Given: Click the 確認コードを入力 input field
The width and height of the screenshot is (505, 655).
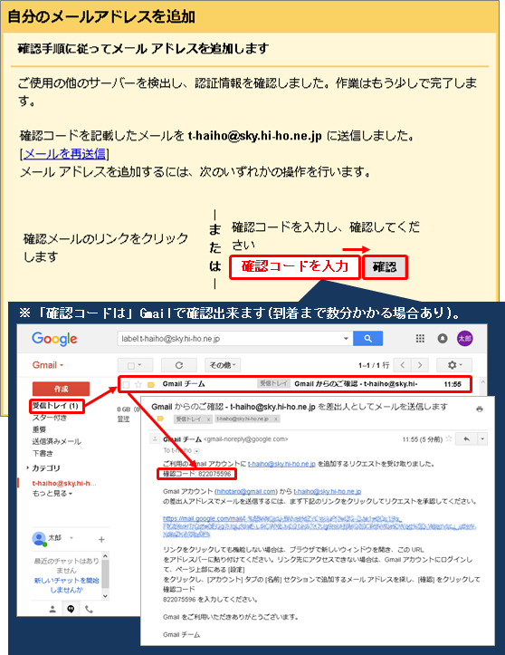Looking at the screenshot, I should pyautogui.click(x=295, y=267).
